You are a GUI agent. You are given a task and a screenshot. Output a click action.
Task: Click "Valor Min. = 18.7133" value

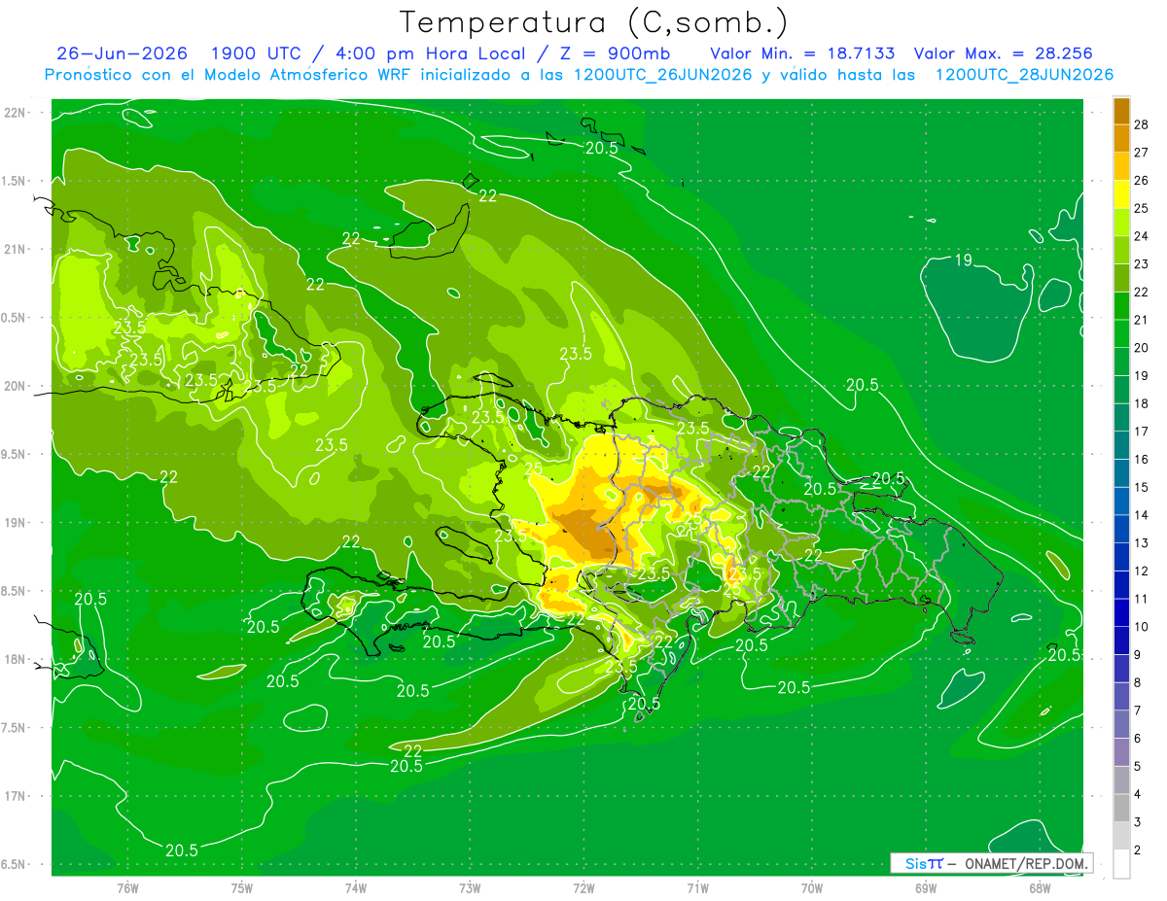coord(802,53)
